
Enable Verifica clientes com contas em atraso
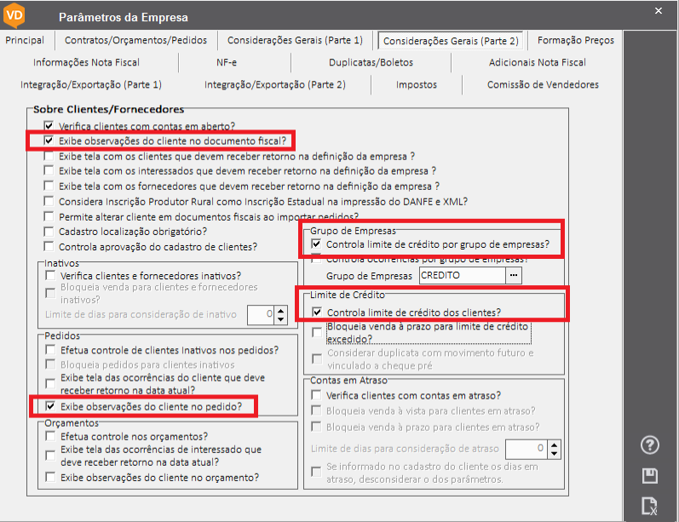point(316,395)
